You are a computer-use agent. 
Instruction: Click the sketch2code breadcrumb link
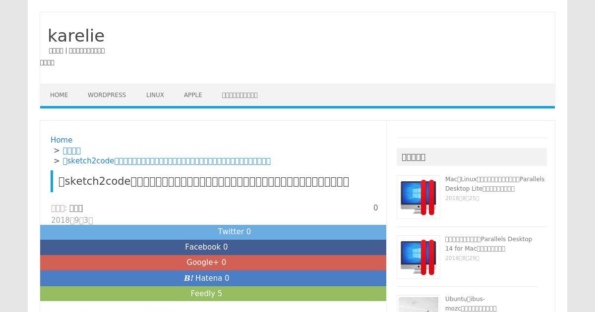coord(167,161)
